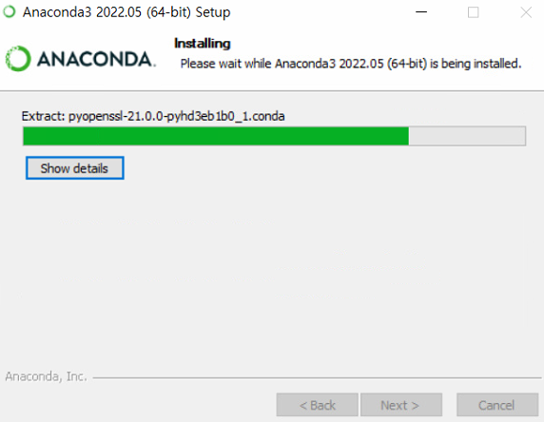Click the green filled progress bar portion

tap(216, 136)
